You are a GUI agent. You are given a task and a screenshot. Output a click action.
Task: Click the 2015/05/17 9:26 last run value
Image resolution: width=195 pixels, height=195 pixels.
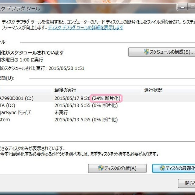point(72,98)
